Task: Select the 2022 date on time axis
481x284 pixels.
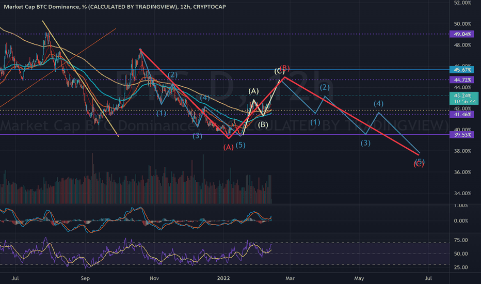Action: click(x=223, y=278)
